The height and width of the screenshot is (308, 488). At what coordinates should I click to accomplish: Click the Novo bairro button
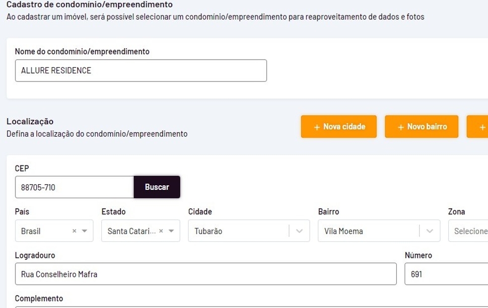pos(421,127)
